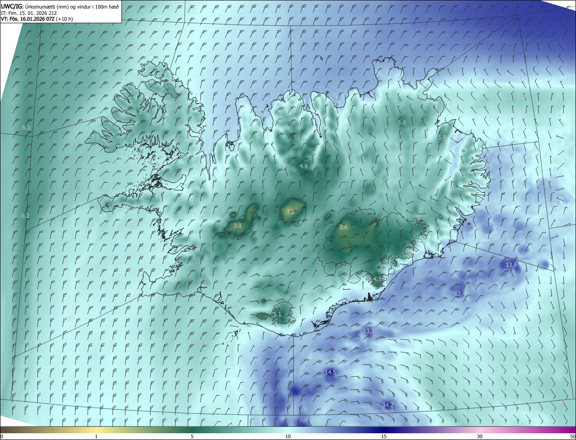Click the 6.2 value label on the map

click(25, 216)
